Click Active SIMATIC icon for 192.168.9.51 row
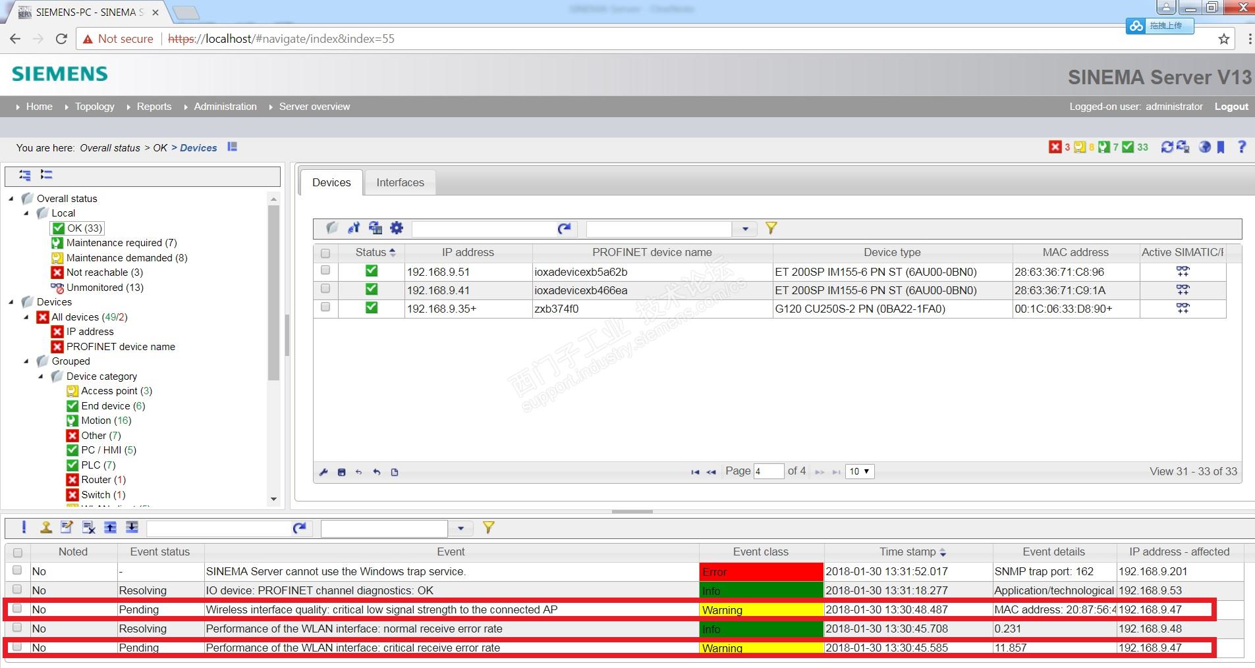1255x668 pixels. click(x=1183, y=271)
